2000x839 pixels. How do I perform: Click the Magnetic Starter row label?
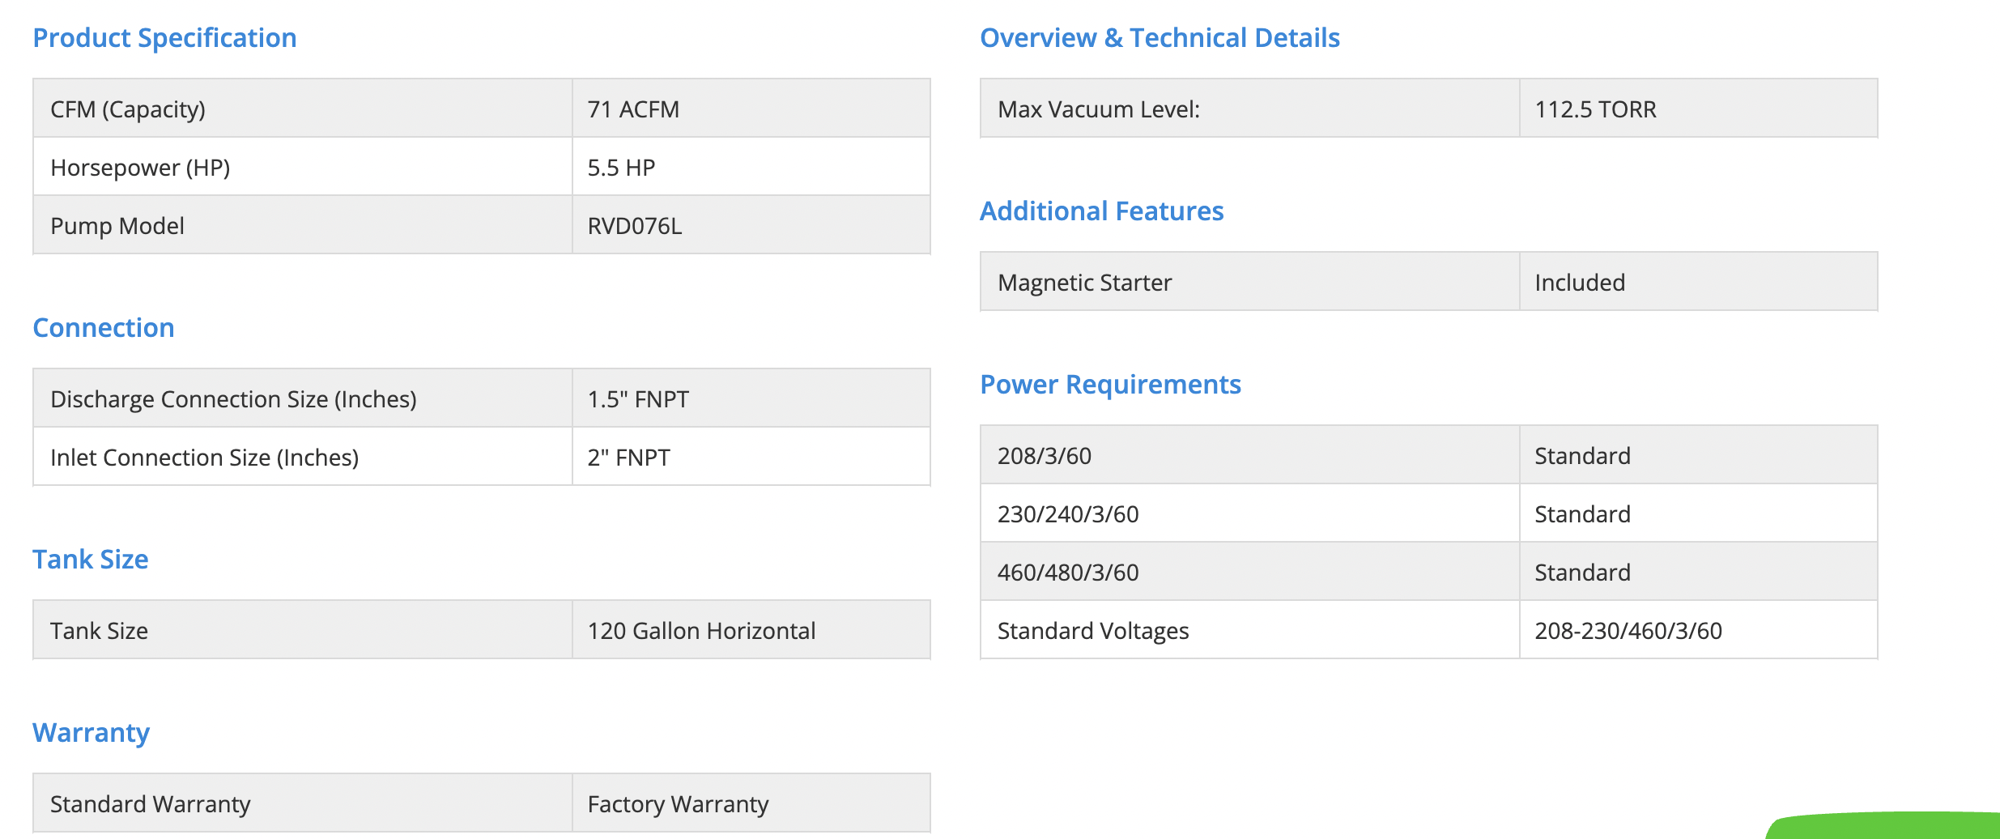pyautogui.click(x=1084, y=283)
